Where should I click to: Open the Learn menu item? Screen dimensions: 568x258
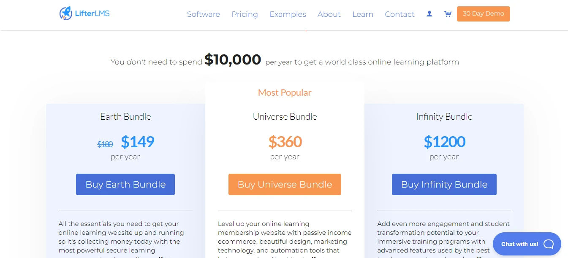(362, 14)
